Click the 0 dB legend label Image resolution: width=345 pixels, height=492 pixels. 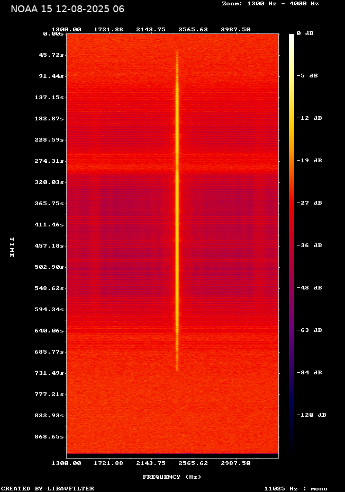[305, 33]
